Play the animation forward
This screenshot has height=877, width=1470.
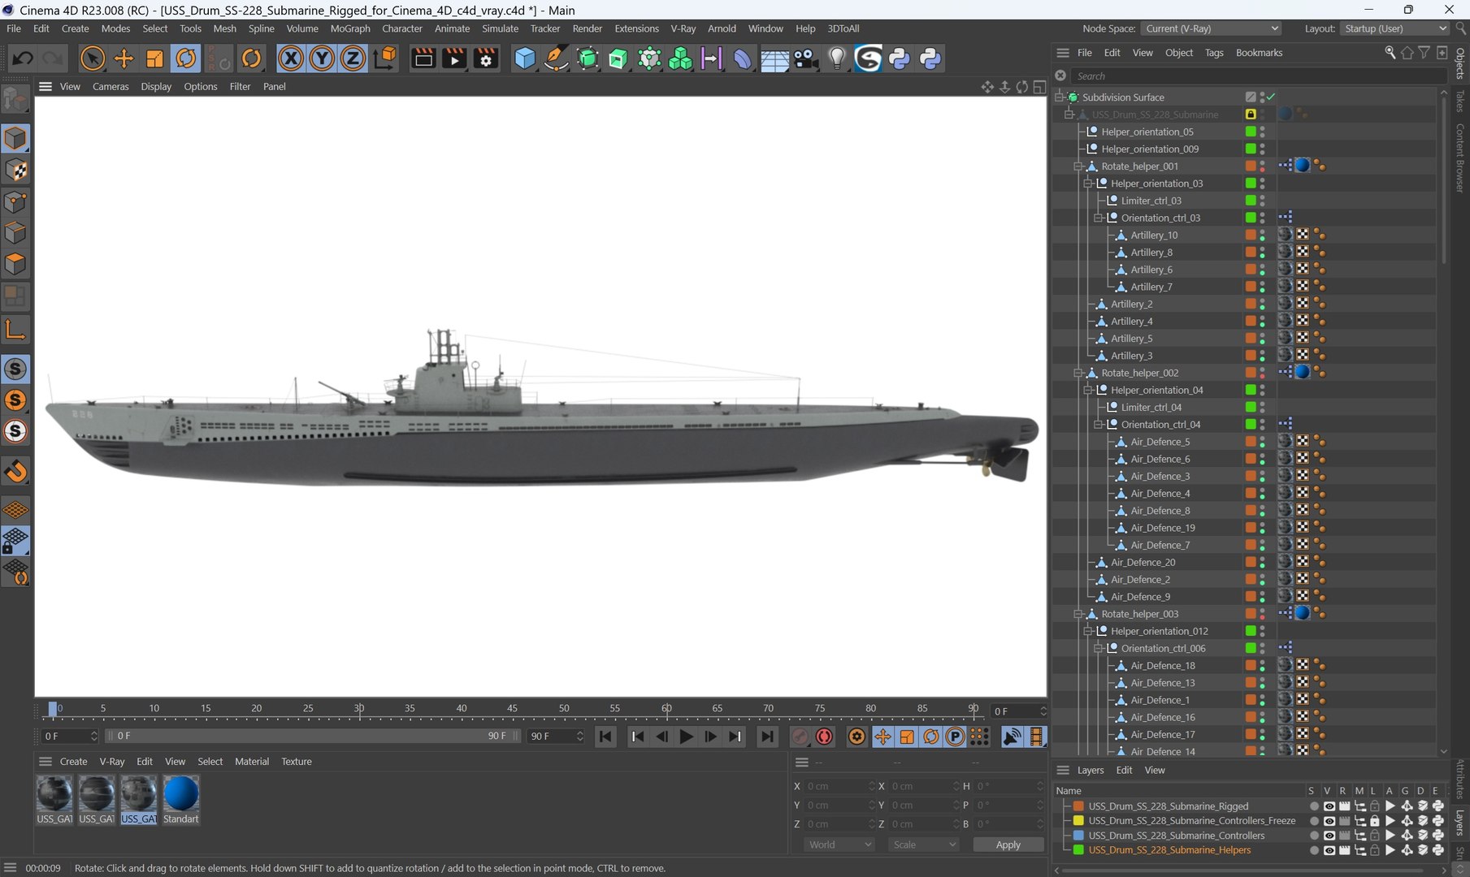(x=687, y=737)
